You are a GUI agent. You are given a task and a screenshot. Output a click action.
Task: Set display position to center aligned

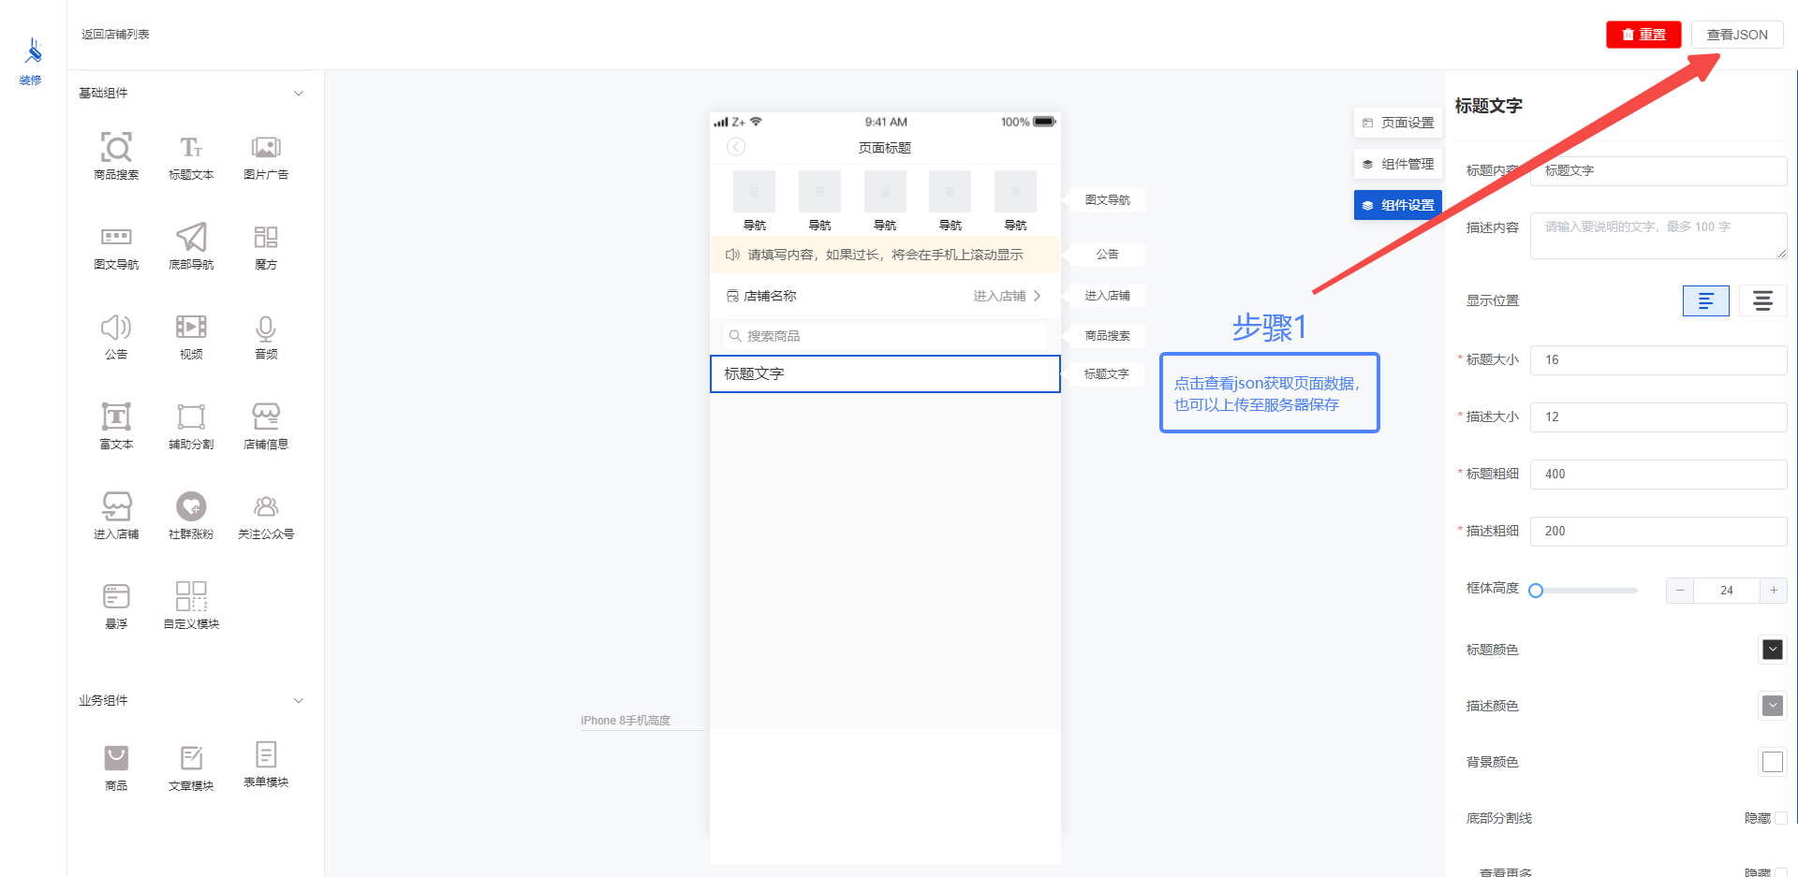click(1762, 300)
